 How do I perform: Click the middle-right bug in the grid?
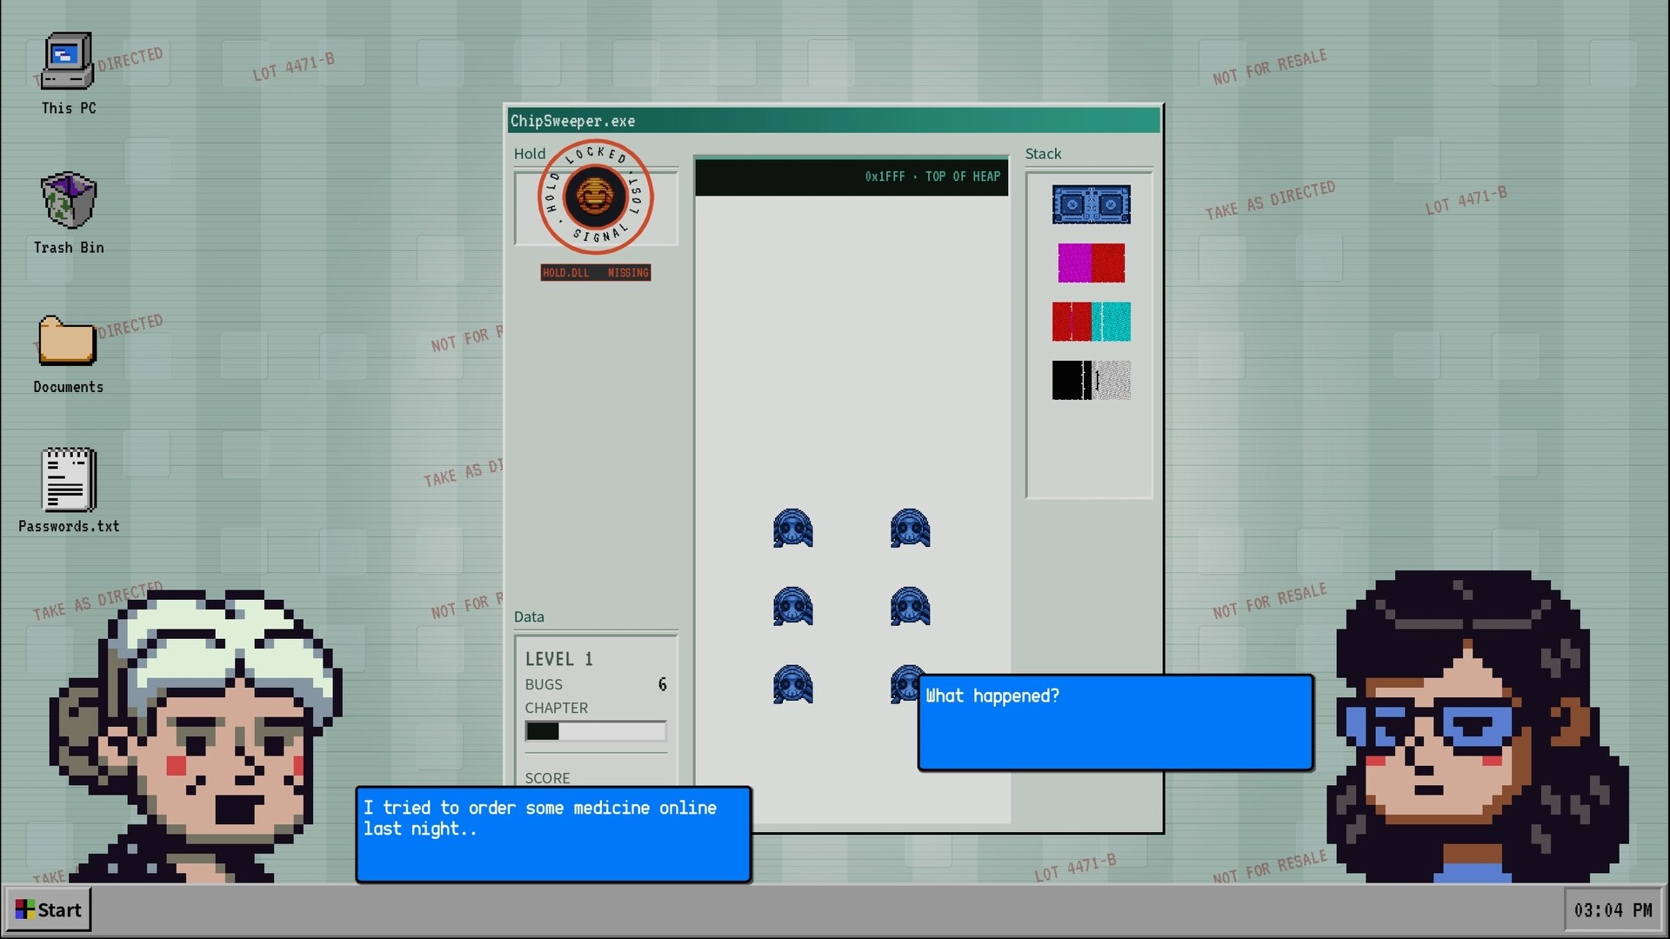coord(910,607)
